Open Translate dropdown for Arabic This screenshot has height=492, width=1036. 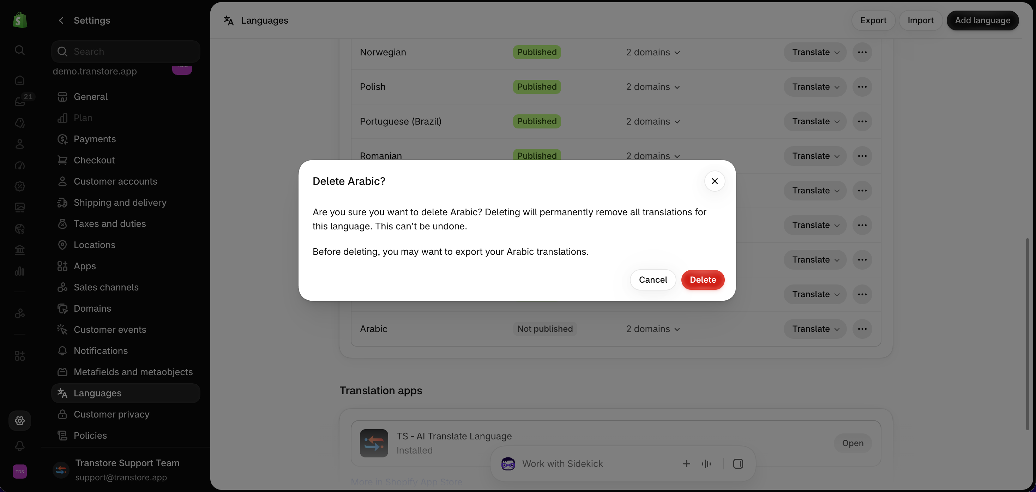[x=815, y=329]
